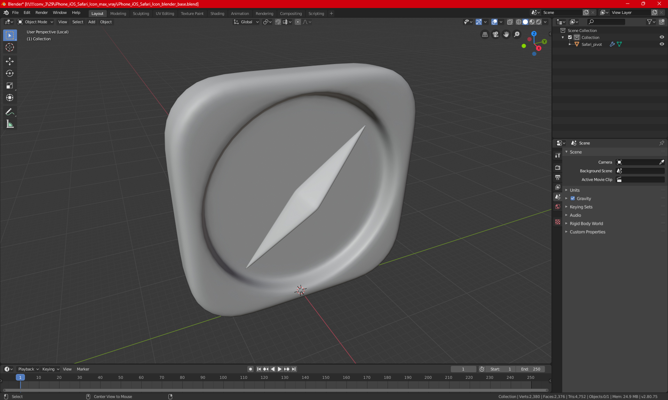Viewport: 668px width, 400px height.
Task: Click the Background Scene field
Action: (640, 171)
